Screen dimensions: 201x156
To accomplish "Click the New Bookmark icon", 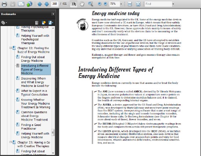I will (x=44, y=23).
